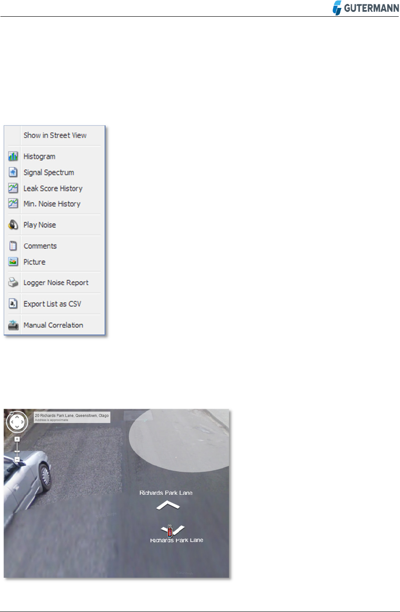
Task: Select Signal Spectrum from the context menu
Action: pyautogui.click(x=49, y=173)
